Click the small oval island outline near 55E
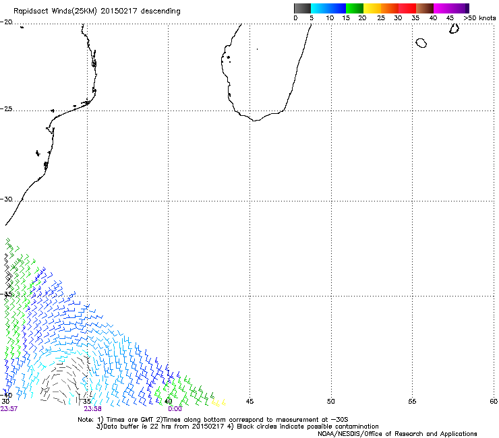The height and width of the screenshot is (438, 499). 421,43
